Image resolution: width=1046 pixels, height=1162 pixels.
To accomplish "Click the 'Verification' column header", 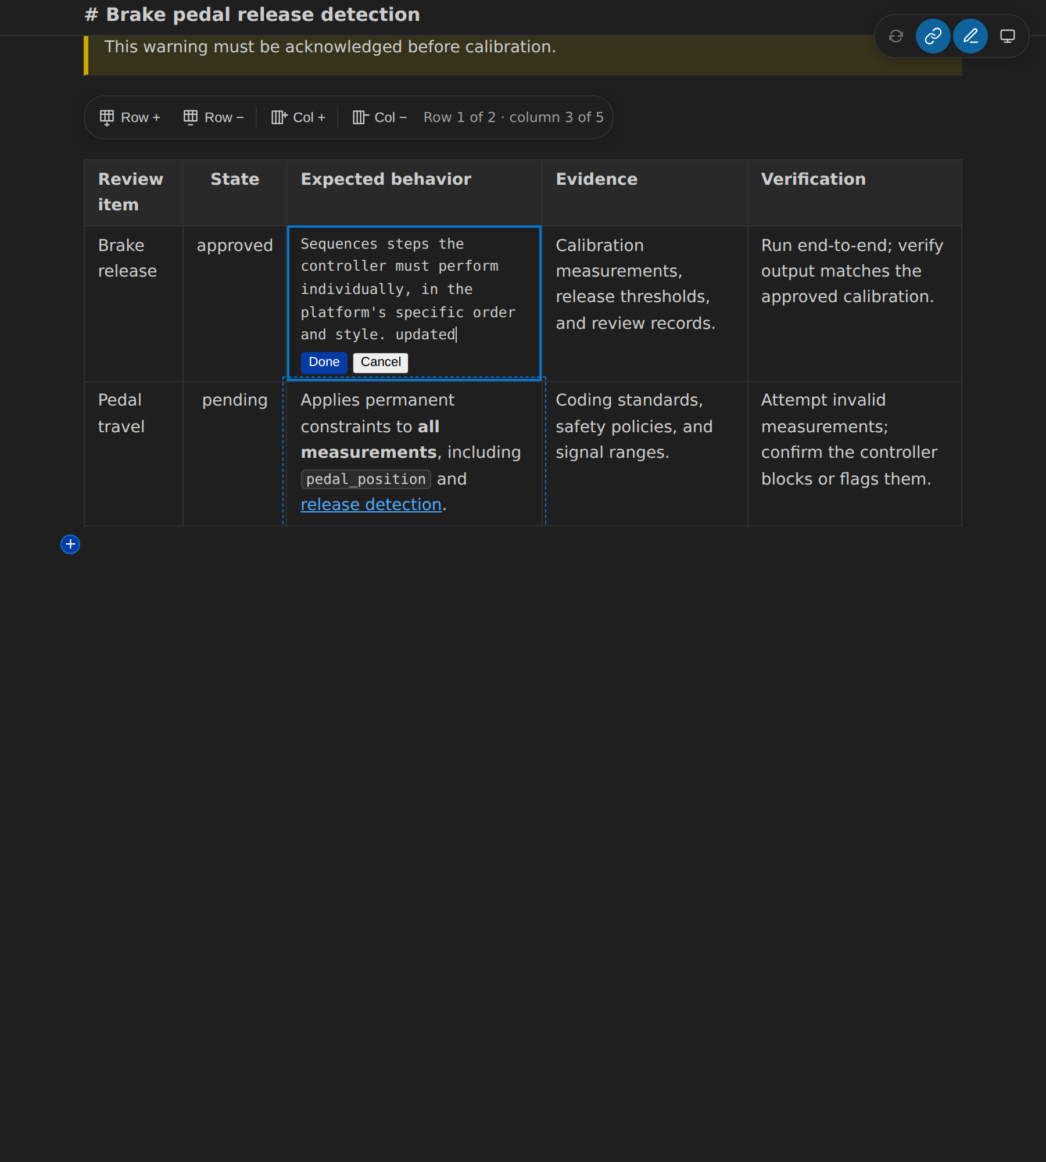I will coord(854,193).
